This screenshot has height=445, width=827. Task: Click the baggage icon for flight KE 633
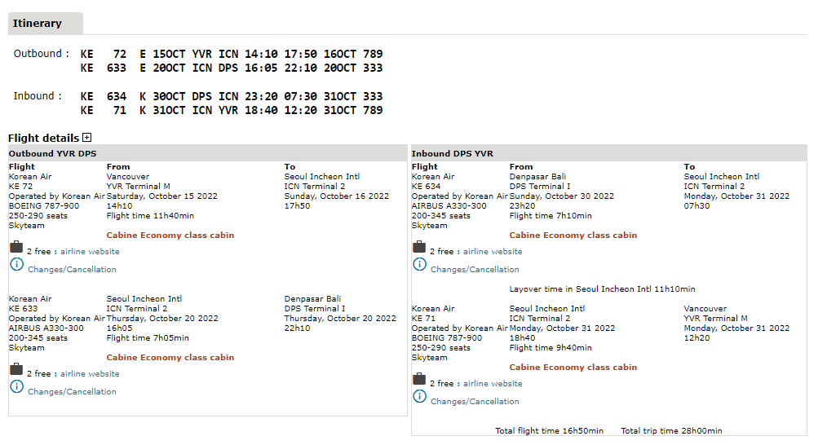16,370
